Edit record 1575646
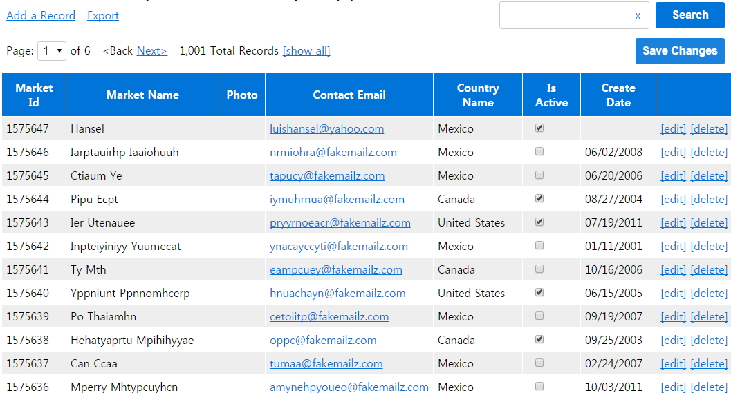 pos(673,152)
